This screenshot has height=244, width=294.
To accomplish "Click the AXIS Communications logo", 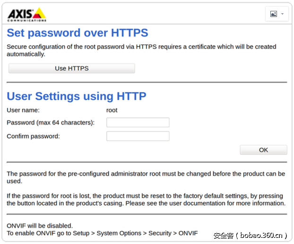I will [26, 14].
